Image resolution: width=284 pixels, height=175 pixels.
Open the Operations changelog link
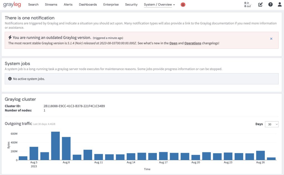tap(193, 43)
